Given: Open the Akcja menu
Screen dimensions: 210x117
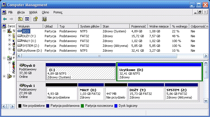Looking at the screenshot, I should [21, 12].
